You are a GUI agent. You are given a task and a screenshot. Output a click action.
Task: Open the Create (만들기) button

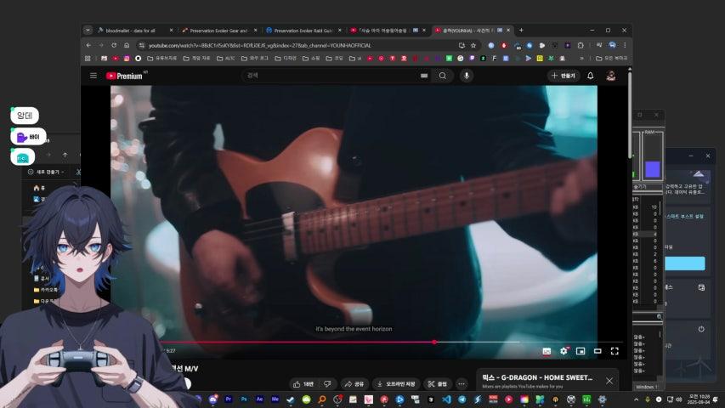click(564, 76)
